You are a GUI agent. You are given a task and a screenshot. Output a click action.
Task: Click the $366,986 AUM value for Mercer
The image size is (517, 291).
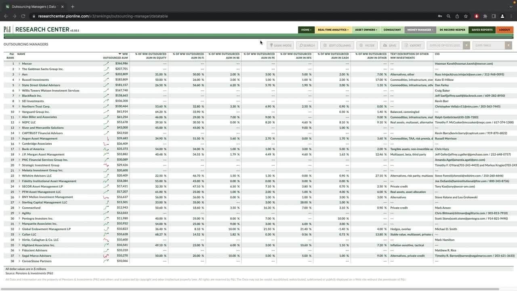coord(121,63)
